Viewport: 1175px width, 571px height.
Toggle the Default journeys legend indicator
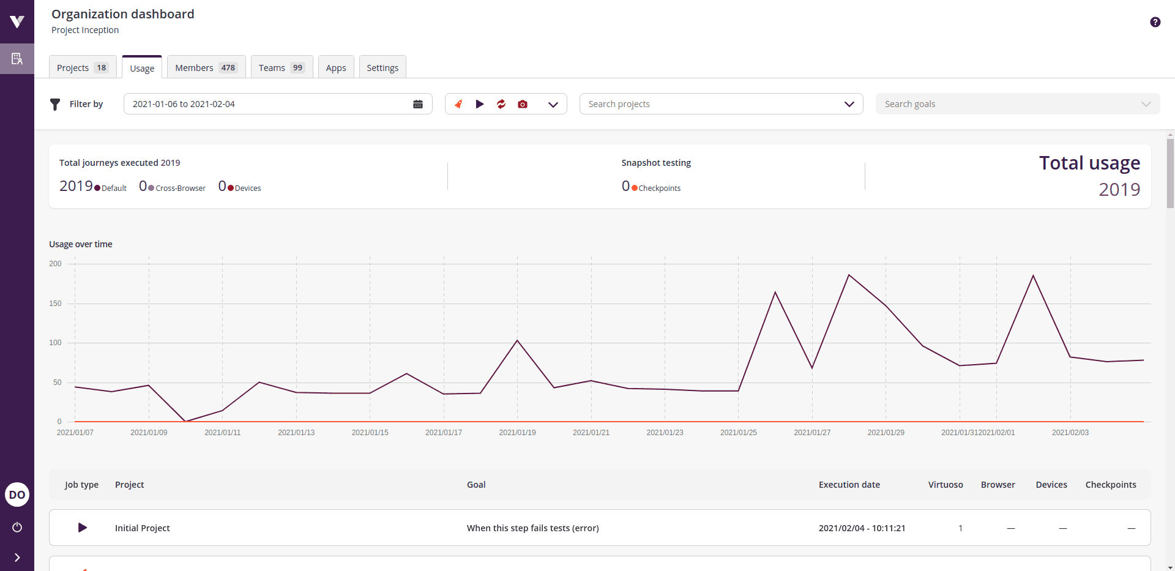coord(95,187)
